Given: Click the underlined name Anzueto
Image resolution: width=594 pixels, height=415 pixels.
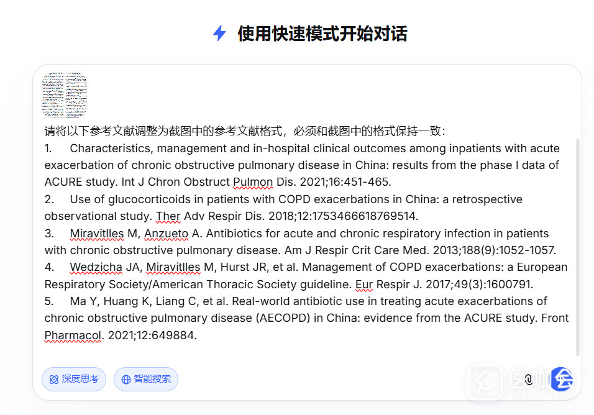Looking at the screenshot, I should tap(166, 234).
